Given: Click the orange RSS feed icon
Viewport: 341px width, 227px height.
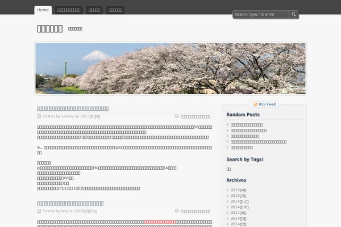Looking at the screenshot, I should pyautogui.click(x=255, y=104).
